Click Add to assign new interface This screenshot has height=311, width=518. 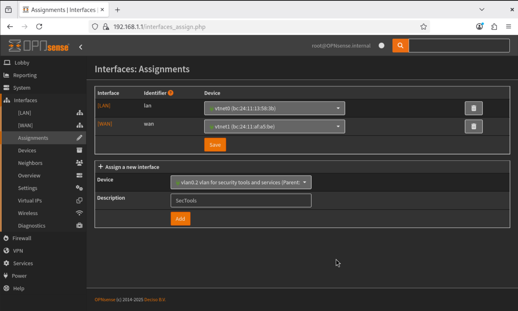[x=180, y=219]
